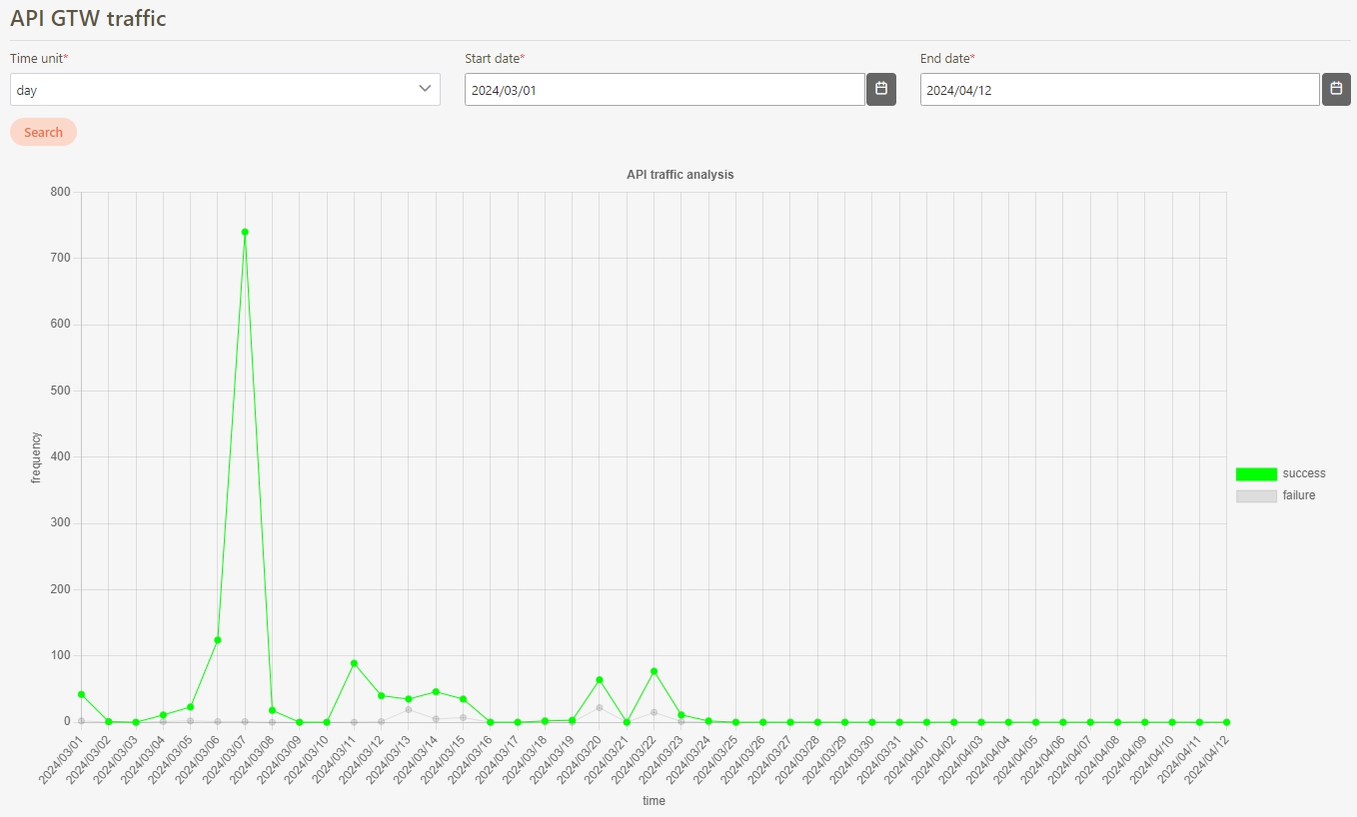Expand the Time unit dropdown
The width and height of the screenshot is (1357, 817).
click(x=225, y=90)
